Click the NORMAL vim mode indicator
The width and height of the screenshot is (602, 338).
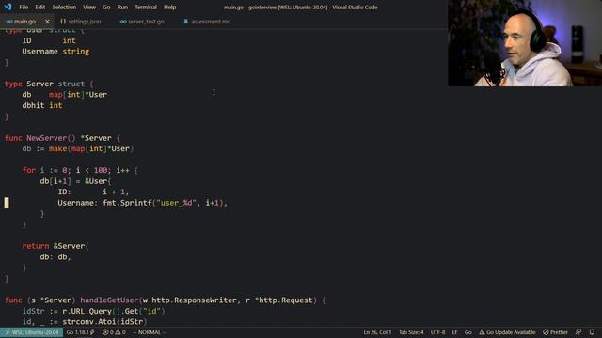pyautogui.click(x=149, y=332)
